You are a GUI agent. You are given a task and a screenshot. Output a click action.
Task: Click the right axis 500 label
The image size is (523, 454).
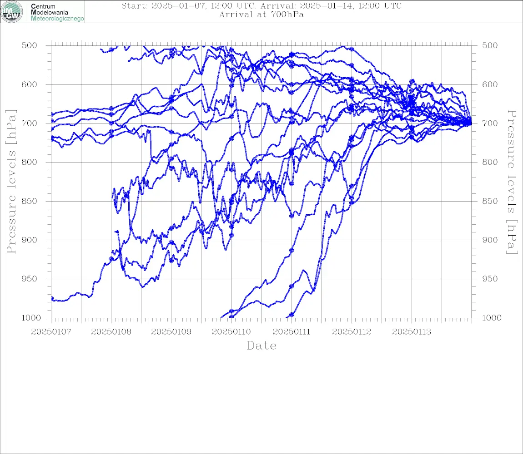(x=490, y=45)
